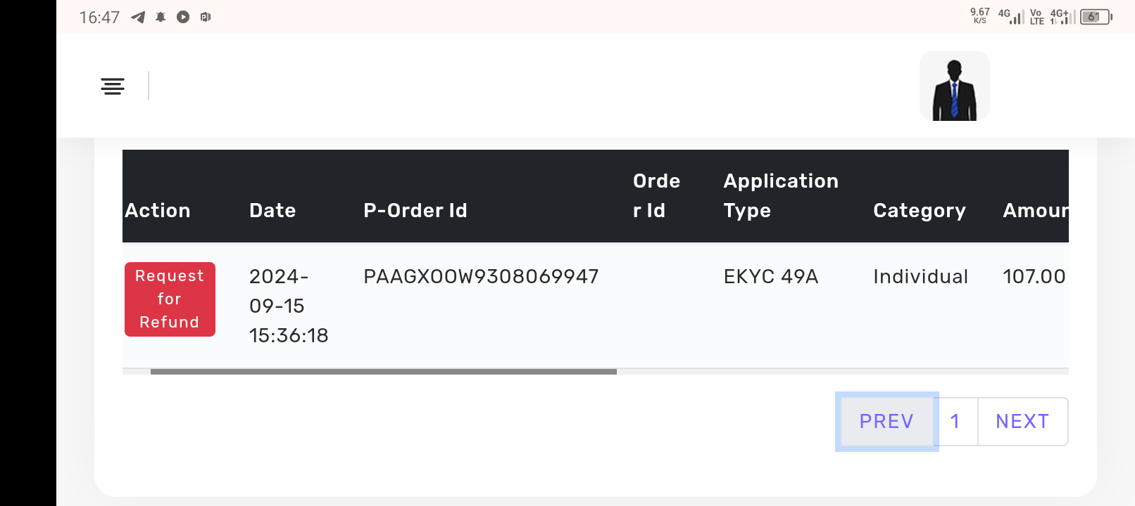
Task: Tap the play circle icon in status bar
Action: [183, 17]
